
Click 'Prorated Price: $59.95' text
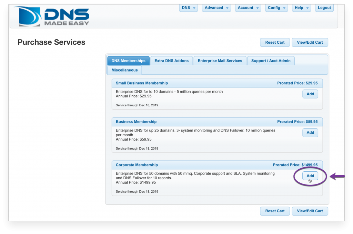point(297,122)
